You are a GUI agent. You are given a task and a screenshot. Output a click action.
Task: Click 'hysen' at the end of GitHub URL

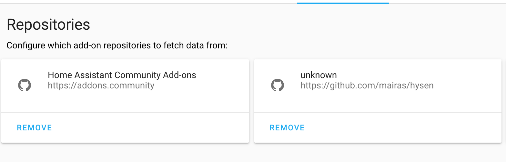[421, 86]
